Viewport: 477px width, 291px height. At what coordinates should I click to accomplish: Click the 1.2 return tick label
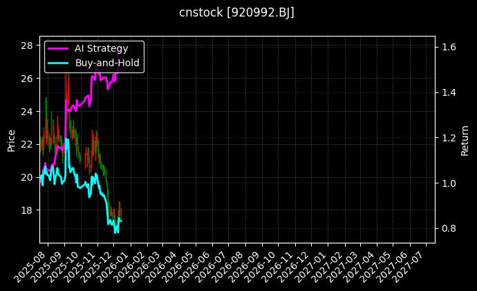448,138
